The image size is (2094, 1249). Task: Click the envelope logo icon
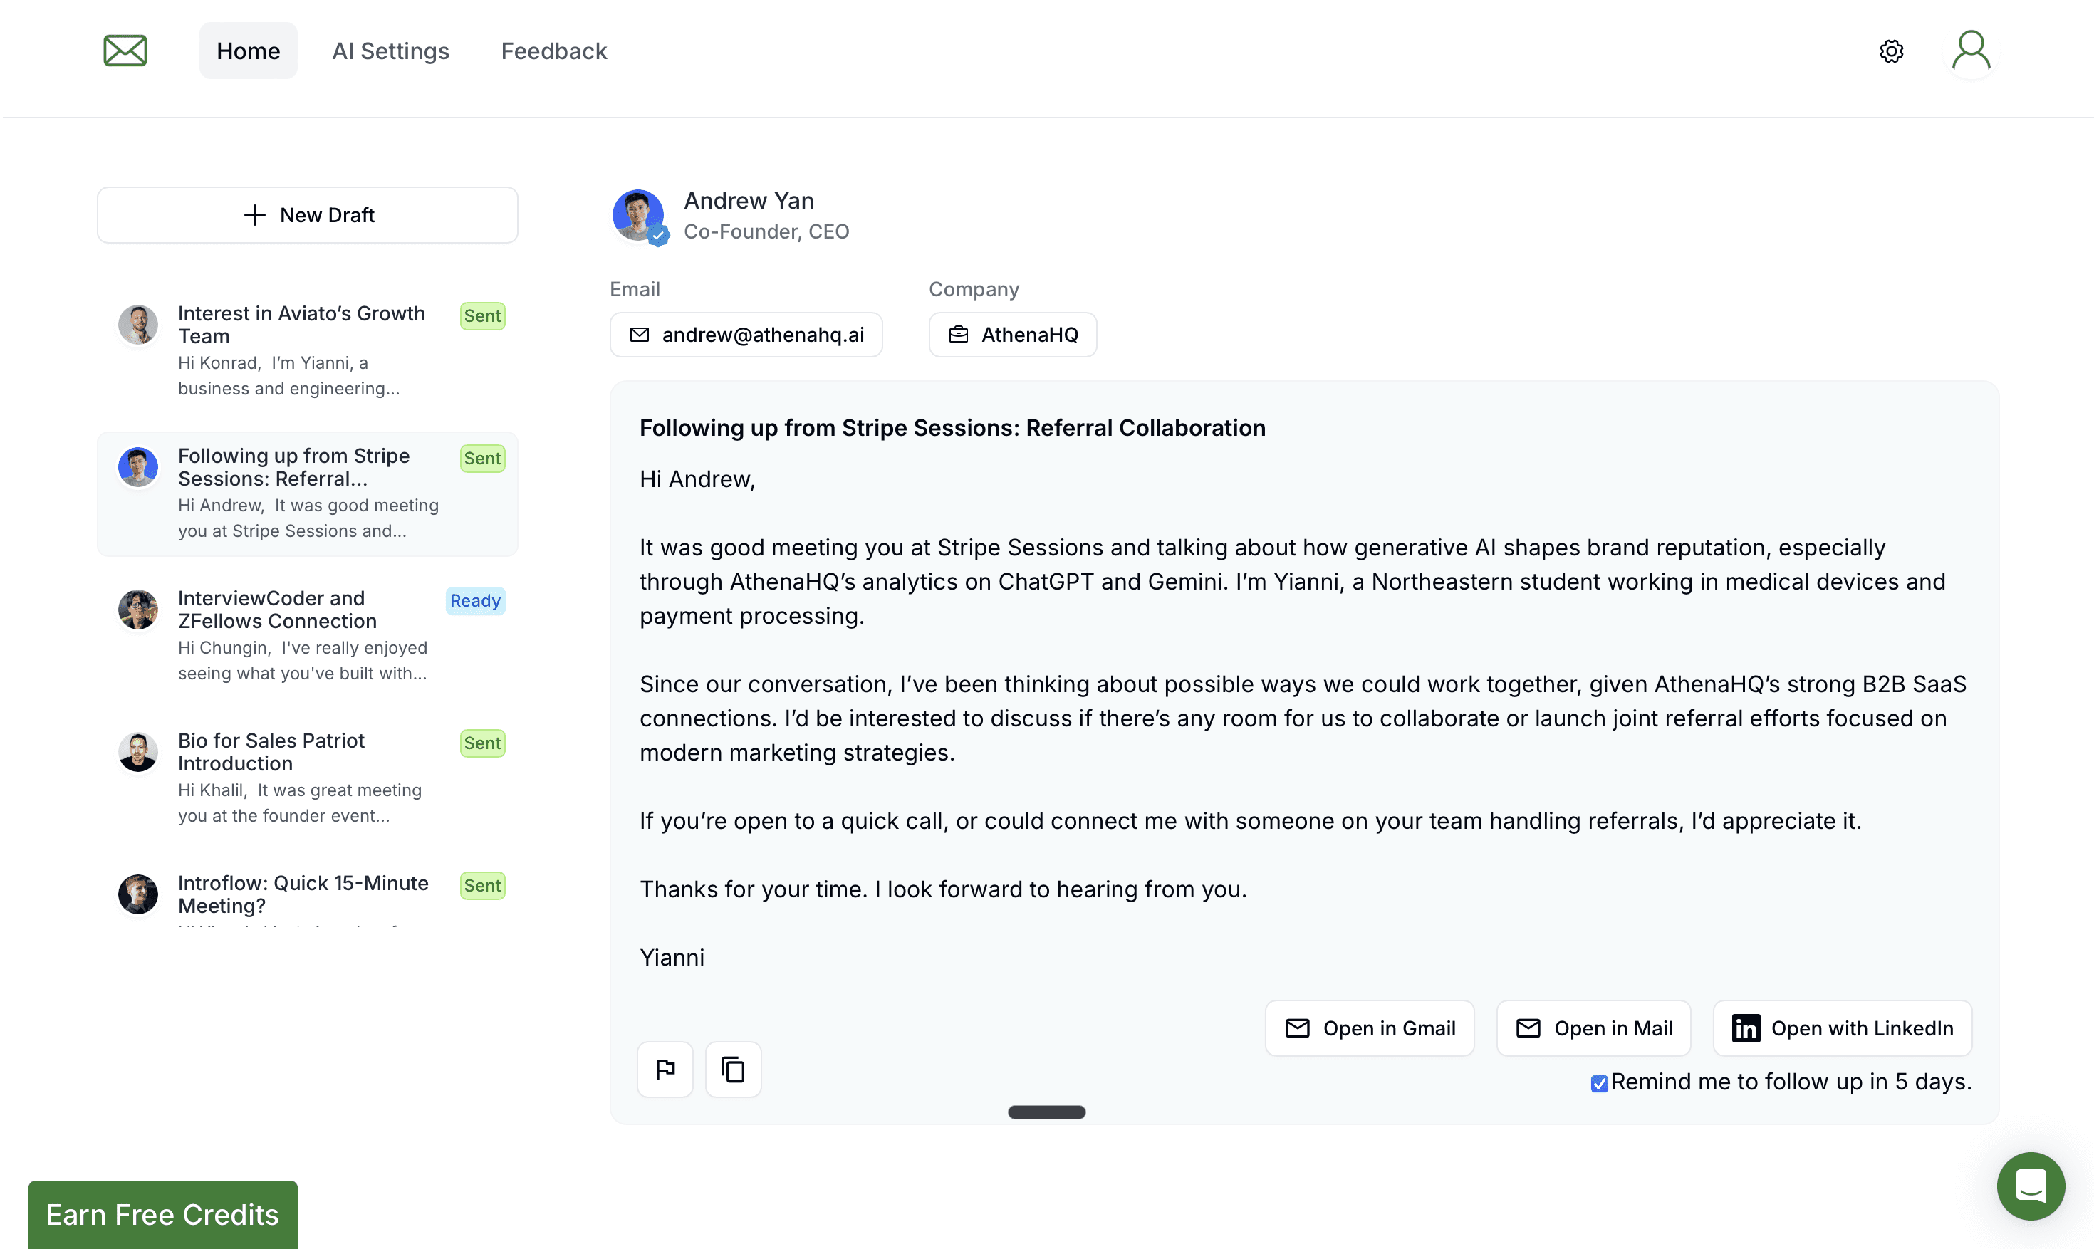[x=125, y=51]
